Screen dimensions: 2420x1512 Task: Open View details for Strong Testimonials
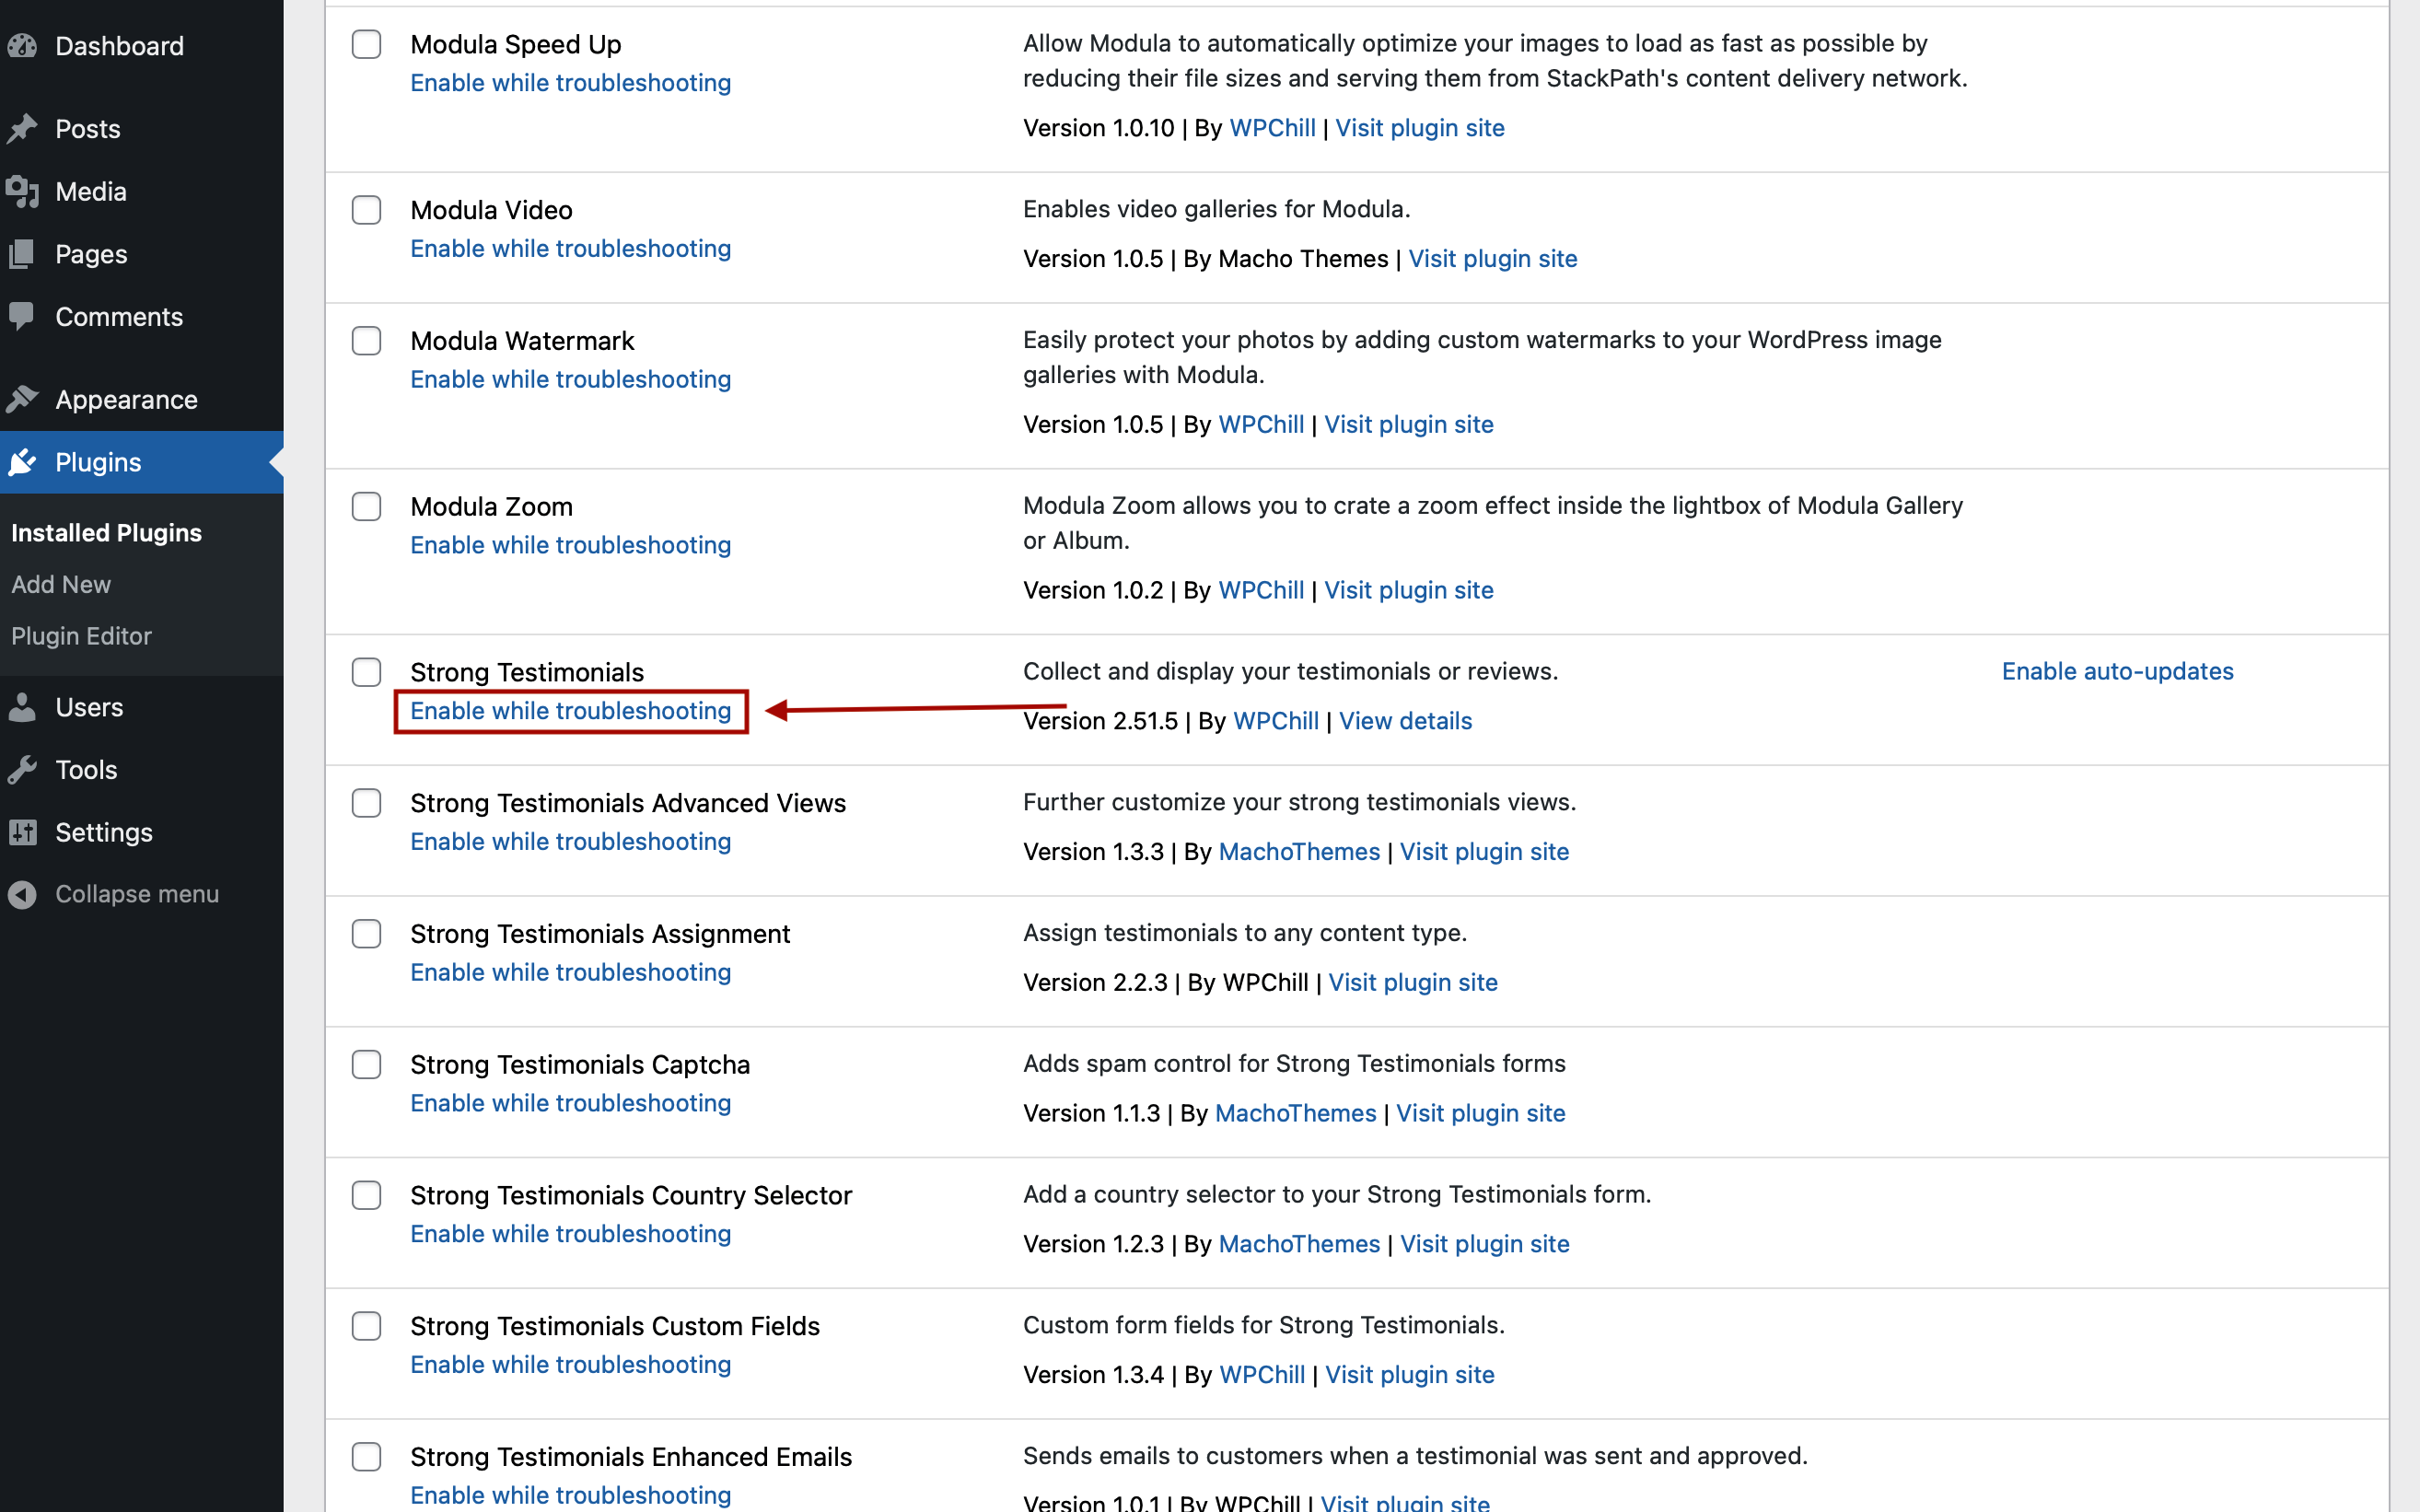[1405, 721]
